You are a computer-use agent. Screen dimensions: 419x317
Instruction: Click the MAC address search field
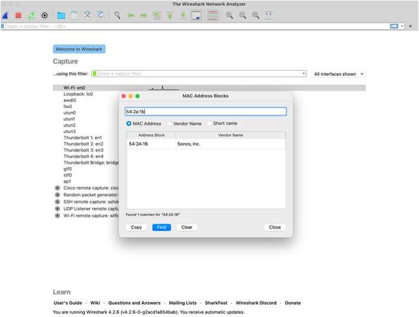[x=205, y=112]
